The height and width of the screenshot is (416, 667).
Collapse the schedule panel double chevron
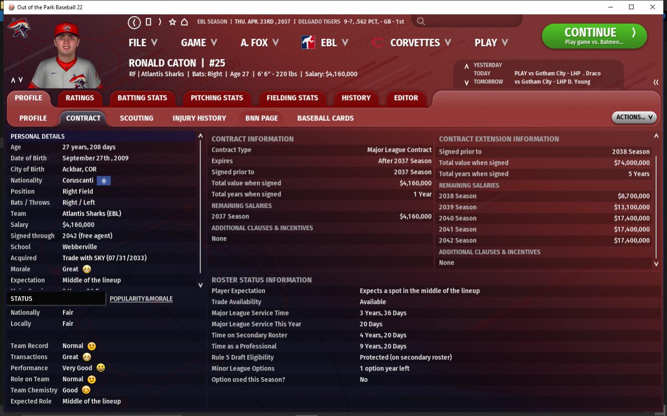(656, 82)
